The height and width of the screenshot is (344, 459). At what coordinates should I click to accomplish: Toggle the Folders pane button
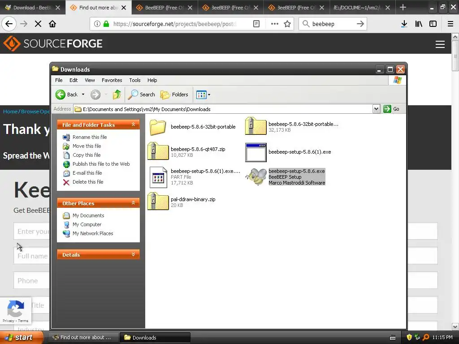[174, 95]
